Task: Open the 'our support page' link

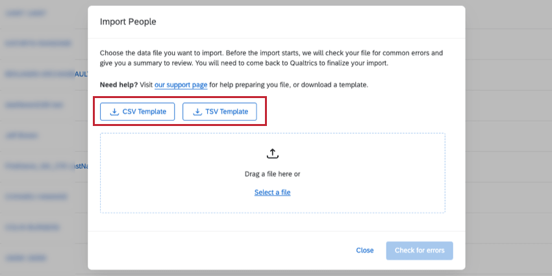Action: click(x=181, y=85)
